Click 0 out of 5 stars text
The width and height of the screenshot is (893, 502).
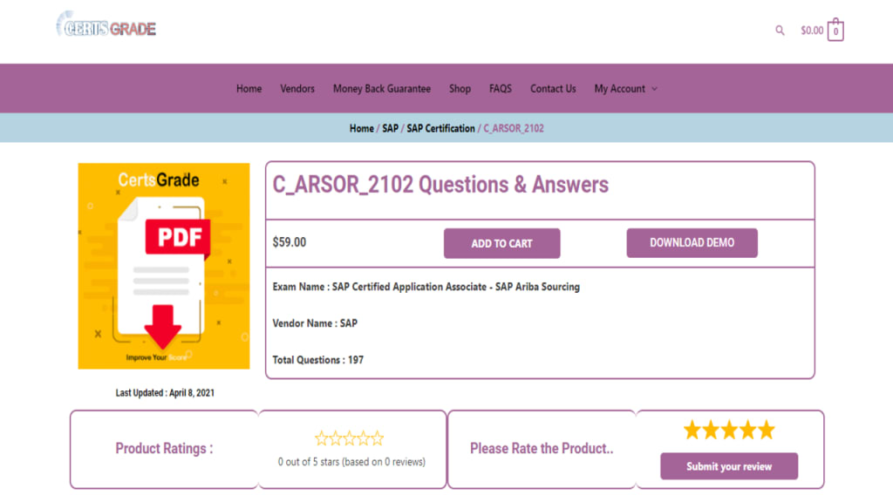(x=351, y=462)
